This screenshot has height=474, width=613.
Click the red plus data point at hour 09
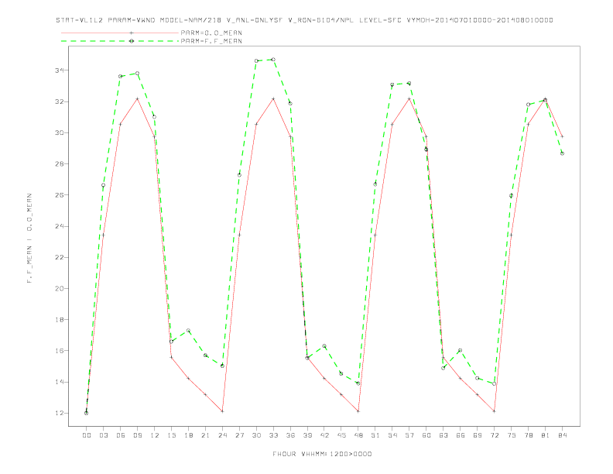click(137, 98)
